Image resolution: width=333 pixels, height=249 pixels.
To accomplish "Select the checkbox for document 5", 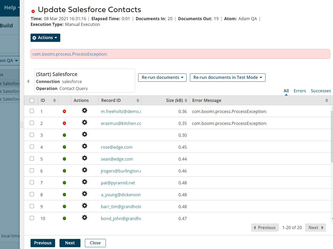I will coord(32,159).
